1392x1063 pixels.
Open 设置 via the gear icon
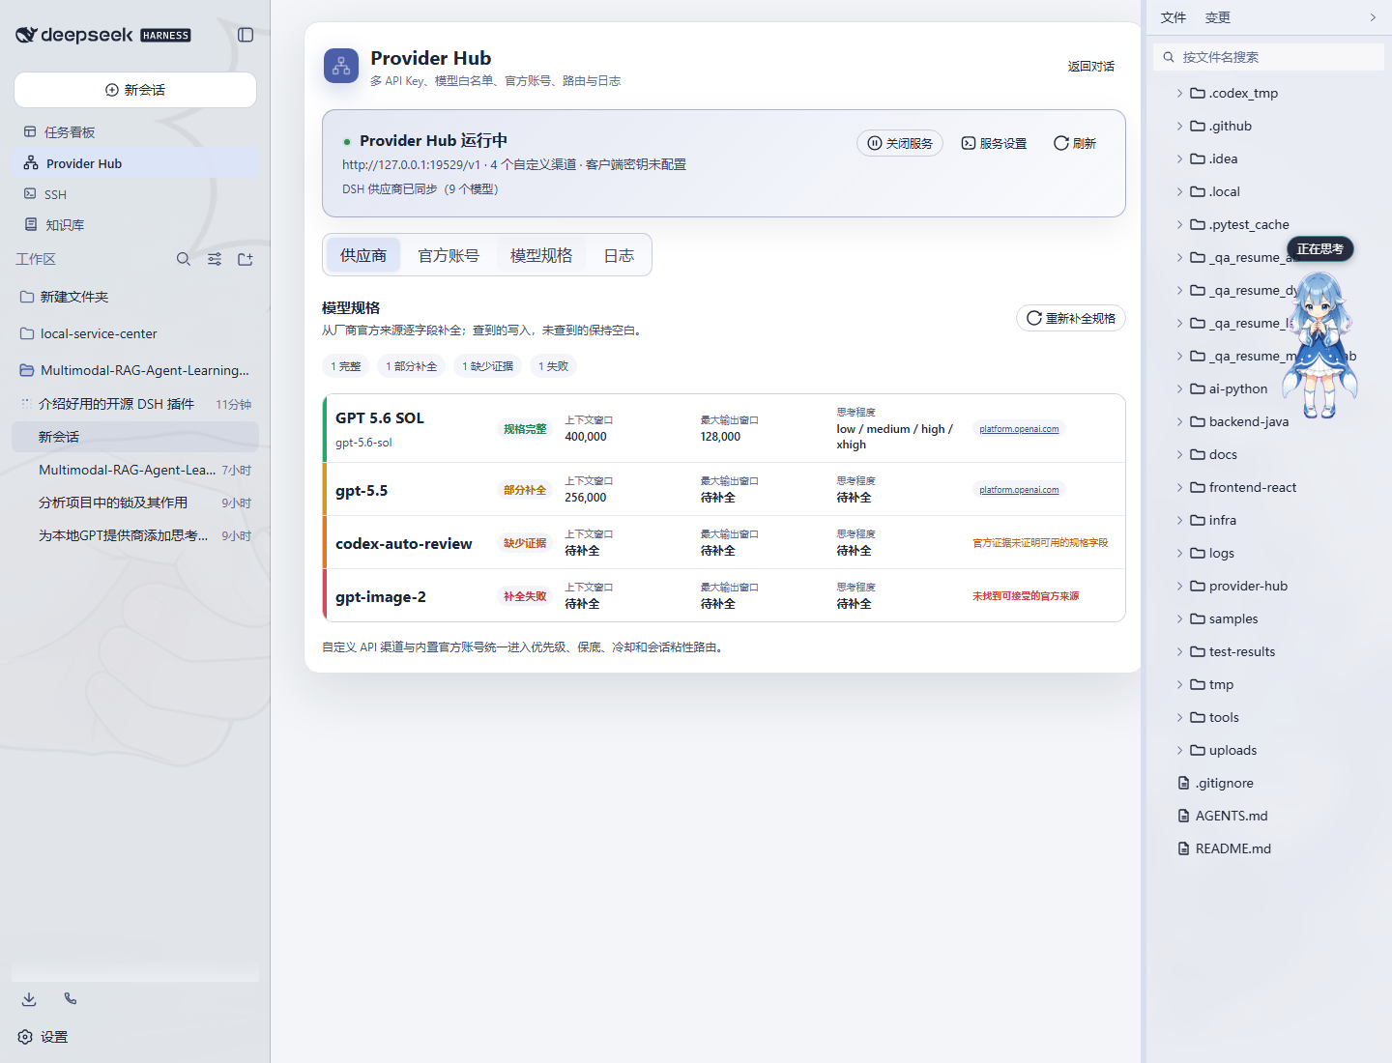(x=25, y=1037)
